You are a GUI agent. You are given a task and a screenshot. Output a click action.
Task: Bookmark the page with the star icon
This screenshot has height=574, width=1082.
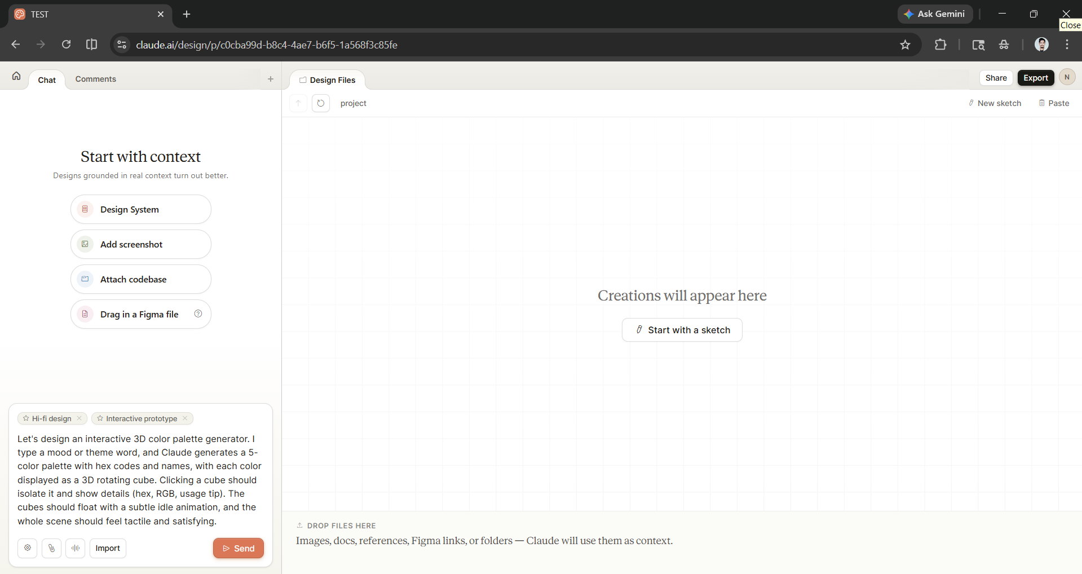[906, 45]
